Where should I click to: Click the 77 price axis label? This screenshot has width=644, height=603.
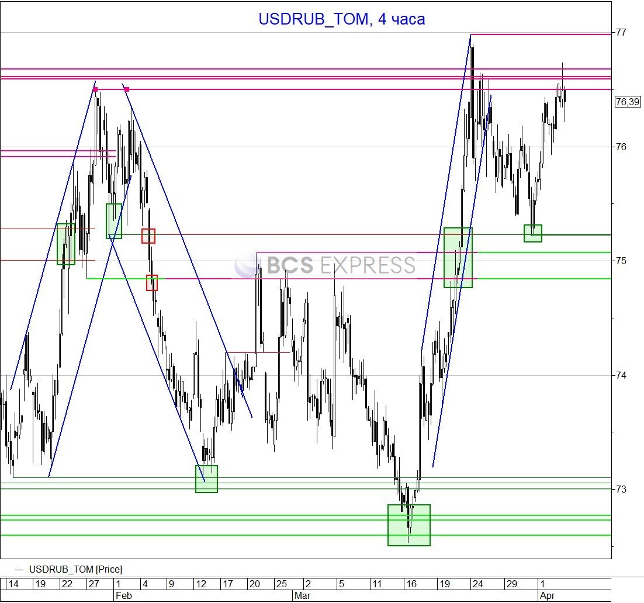[x=621, y=32]
